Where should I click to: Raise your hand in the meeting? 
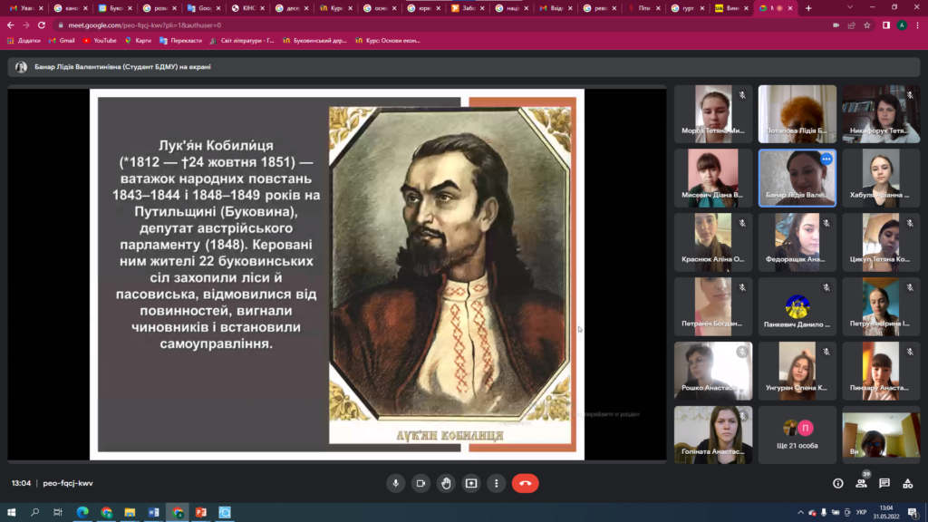(x=446, y=483)
